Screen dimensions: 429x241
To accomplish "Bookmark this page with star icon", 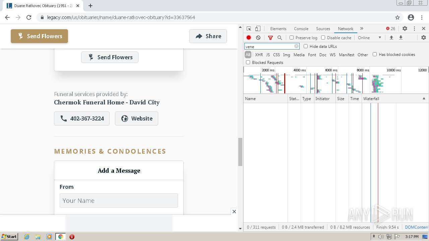I will click(397, 17).
